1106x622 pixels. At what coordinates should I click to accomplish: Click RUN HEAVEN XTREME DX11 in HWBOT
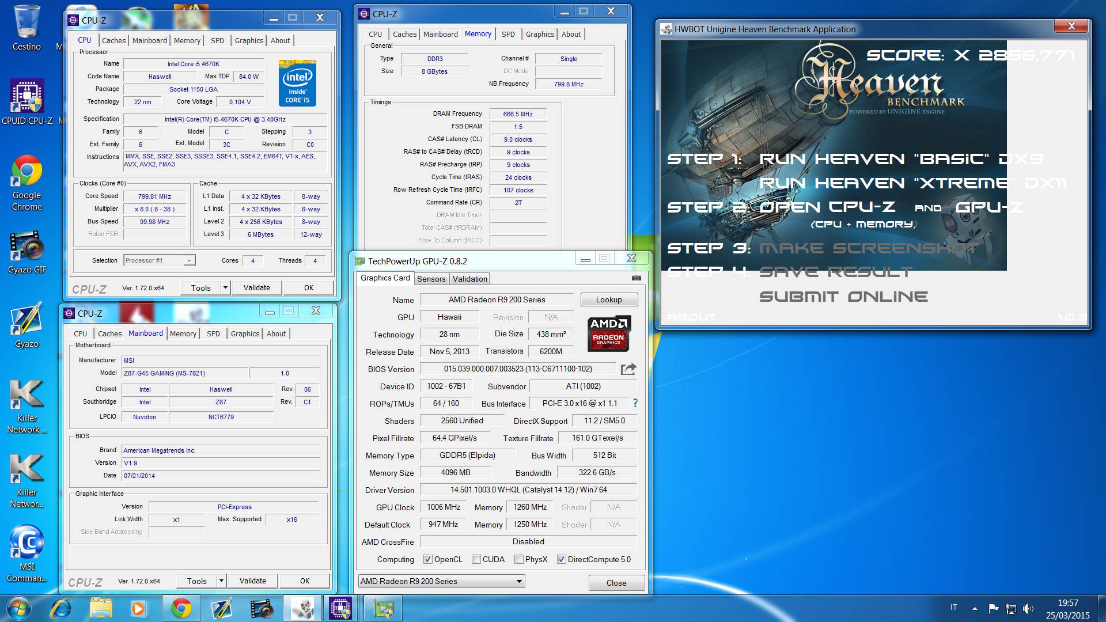912,183
